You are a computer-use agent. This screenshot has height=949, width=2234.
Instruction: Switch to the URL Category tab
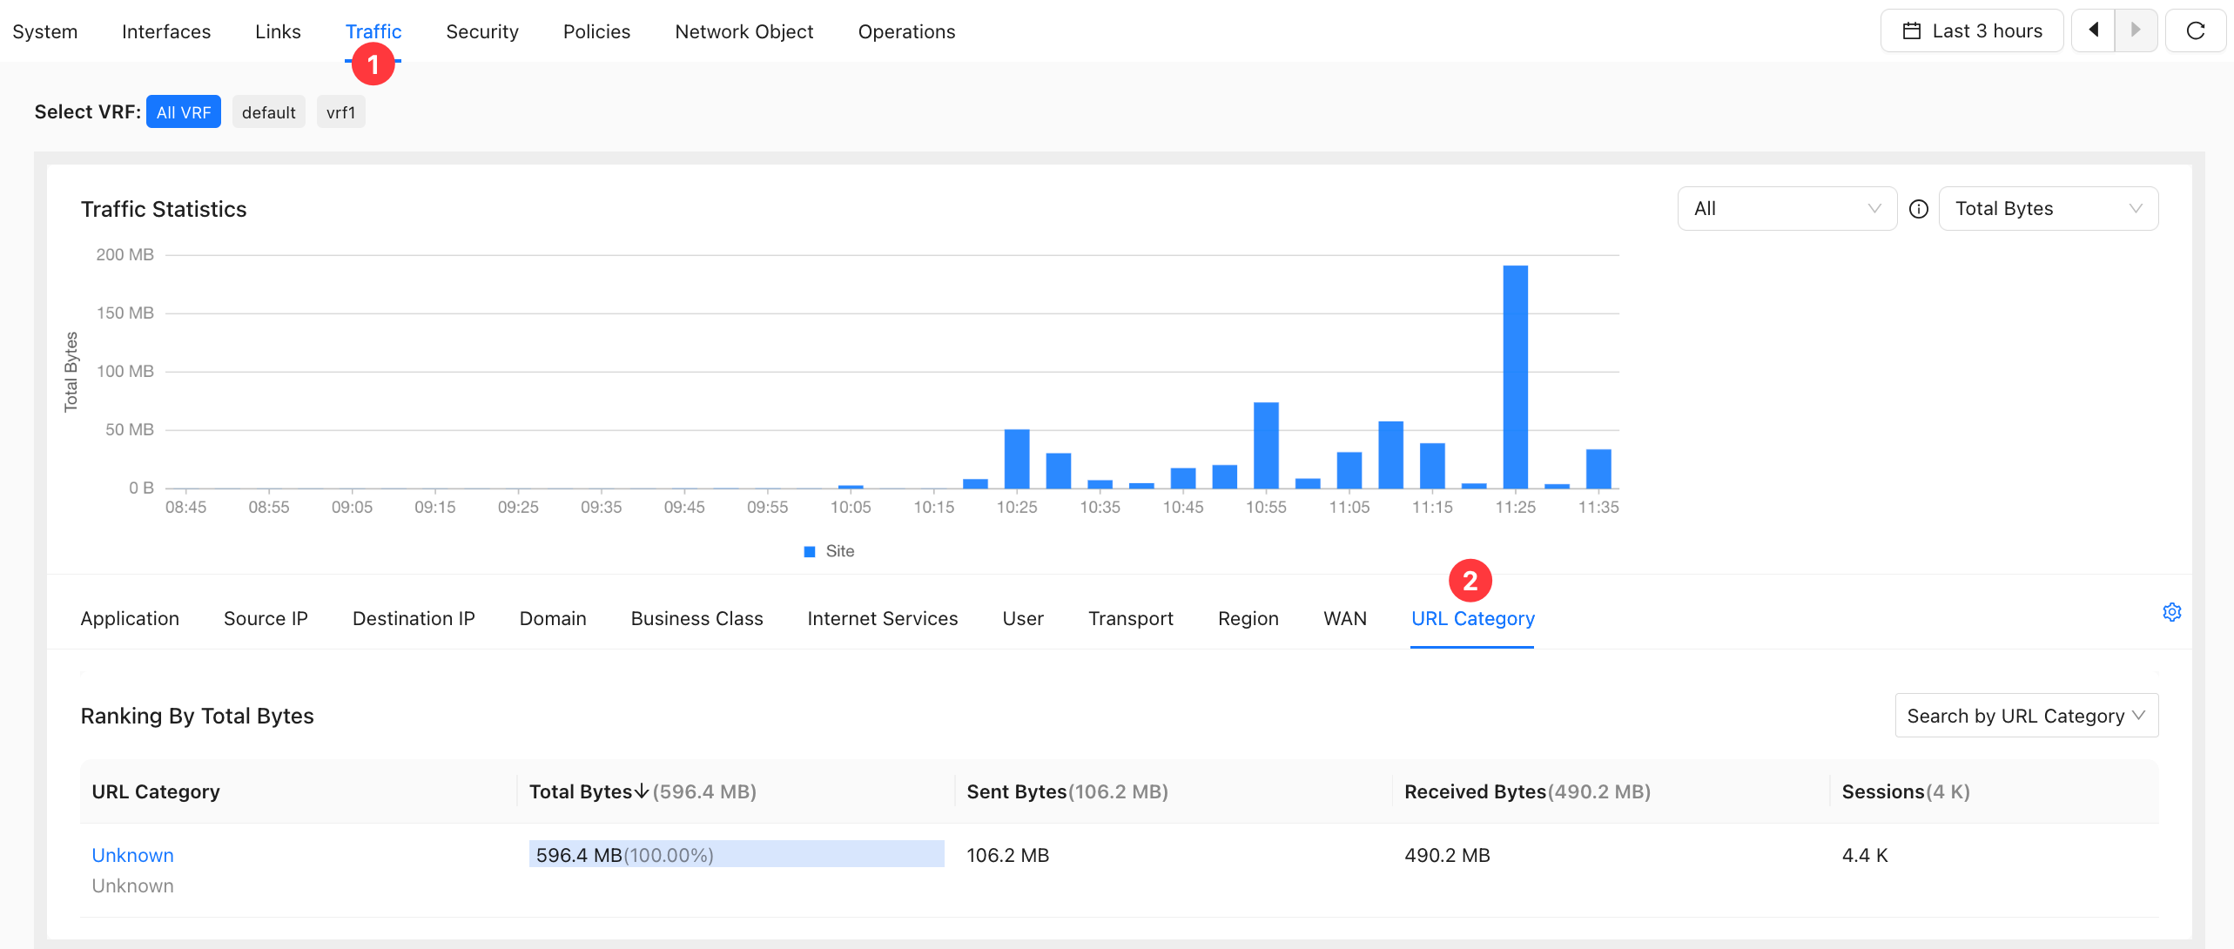point(1473,618)
